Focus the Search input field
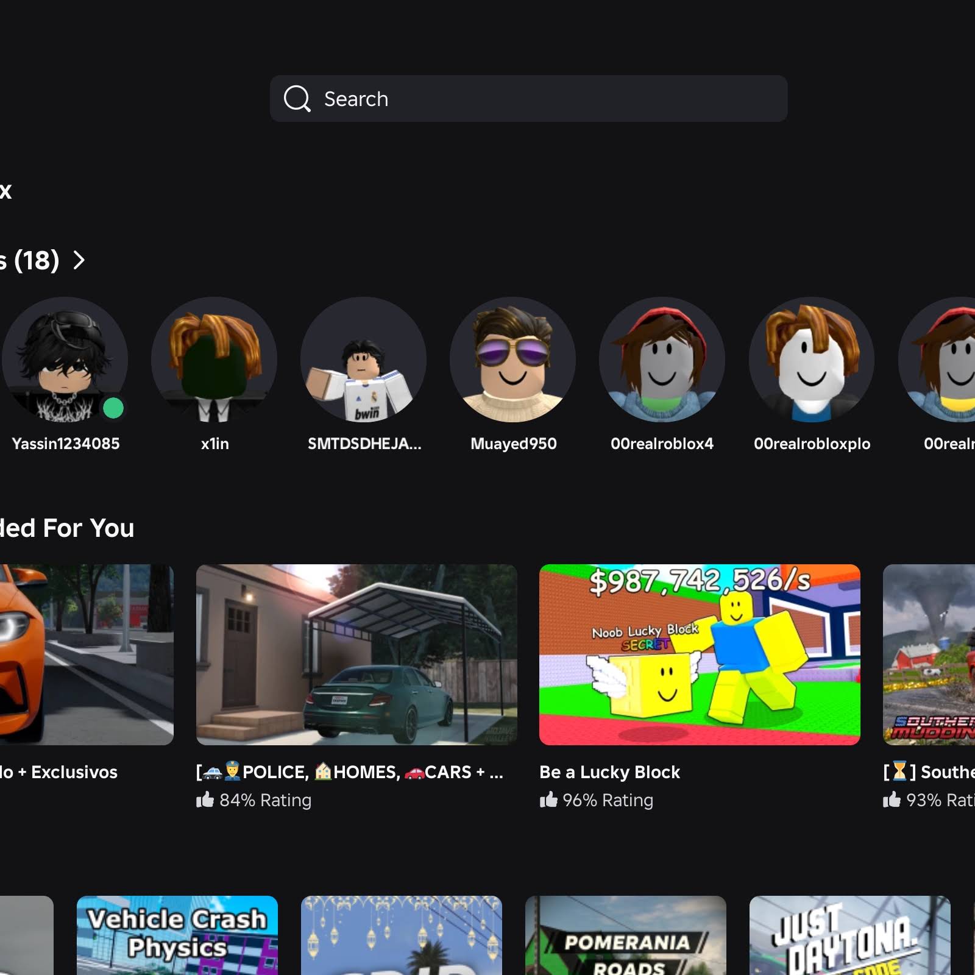The image size is (975, 975). click(x=528, y=99)
